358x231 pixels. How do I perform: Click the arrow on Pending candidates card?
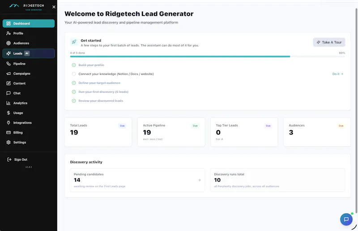pyautogui.click(x=199, y=180)
